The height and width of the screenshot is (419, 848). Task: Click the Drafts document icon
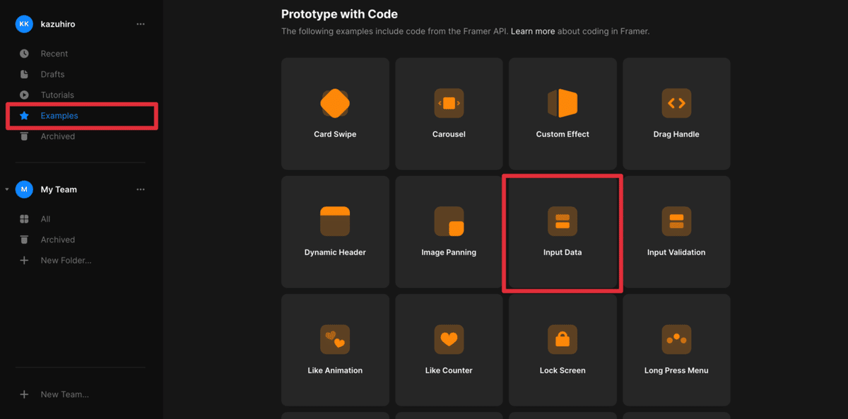24,74
